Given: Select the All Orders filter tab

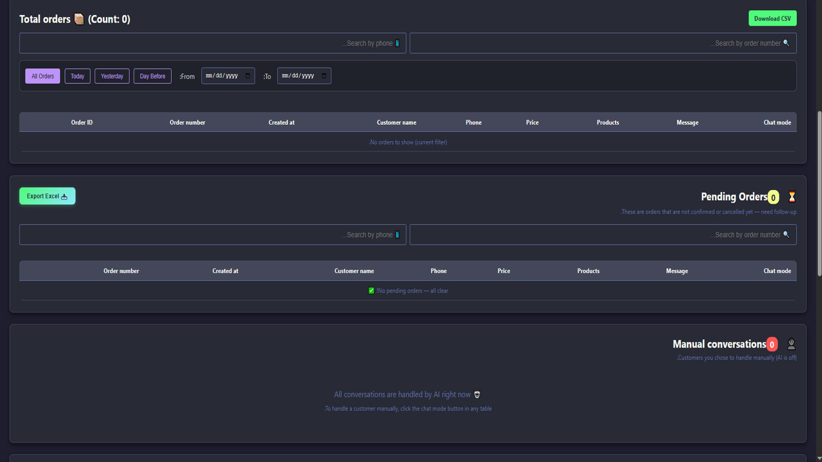Looking at the screenshot, I should (x=43, y=76).
